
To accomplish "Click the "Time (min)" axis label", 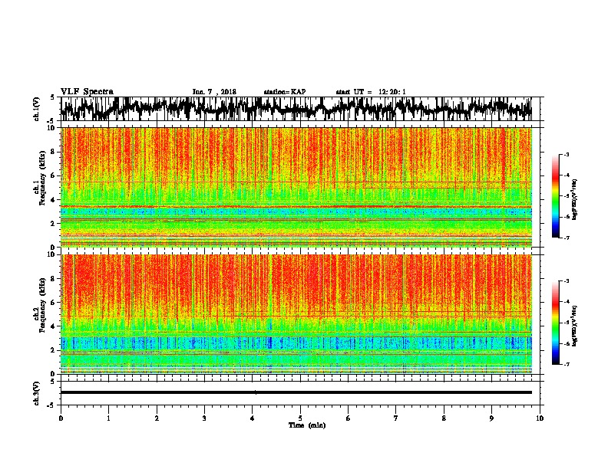I will click(307, 425).
